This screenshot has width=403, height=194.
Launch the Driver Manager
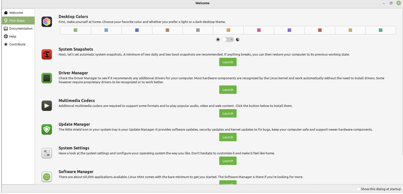pos(228,90)
